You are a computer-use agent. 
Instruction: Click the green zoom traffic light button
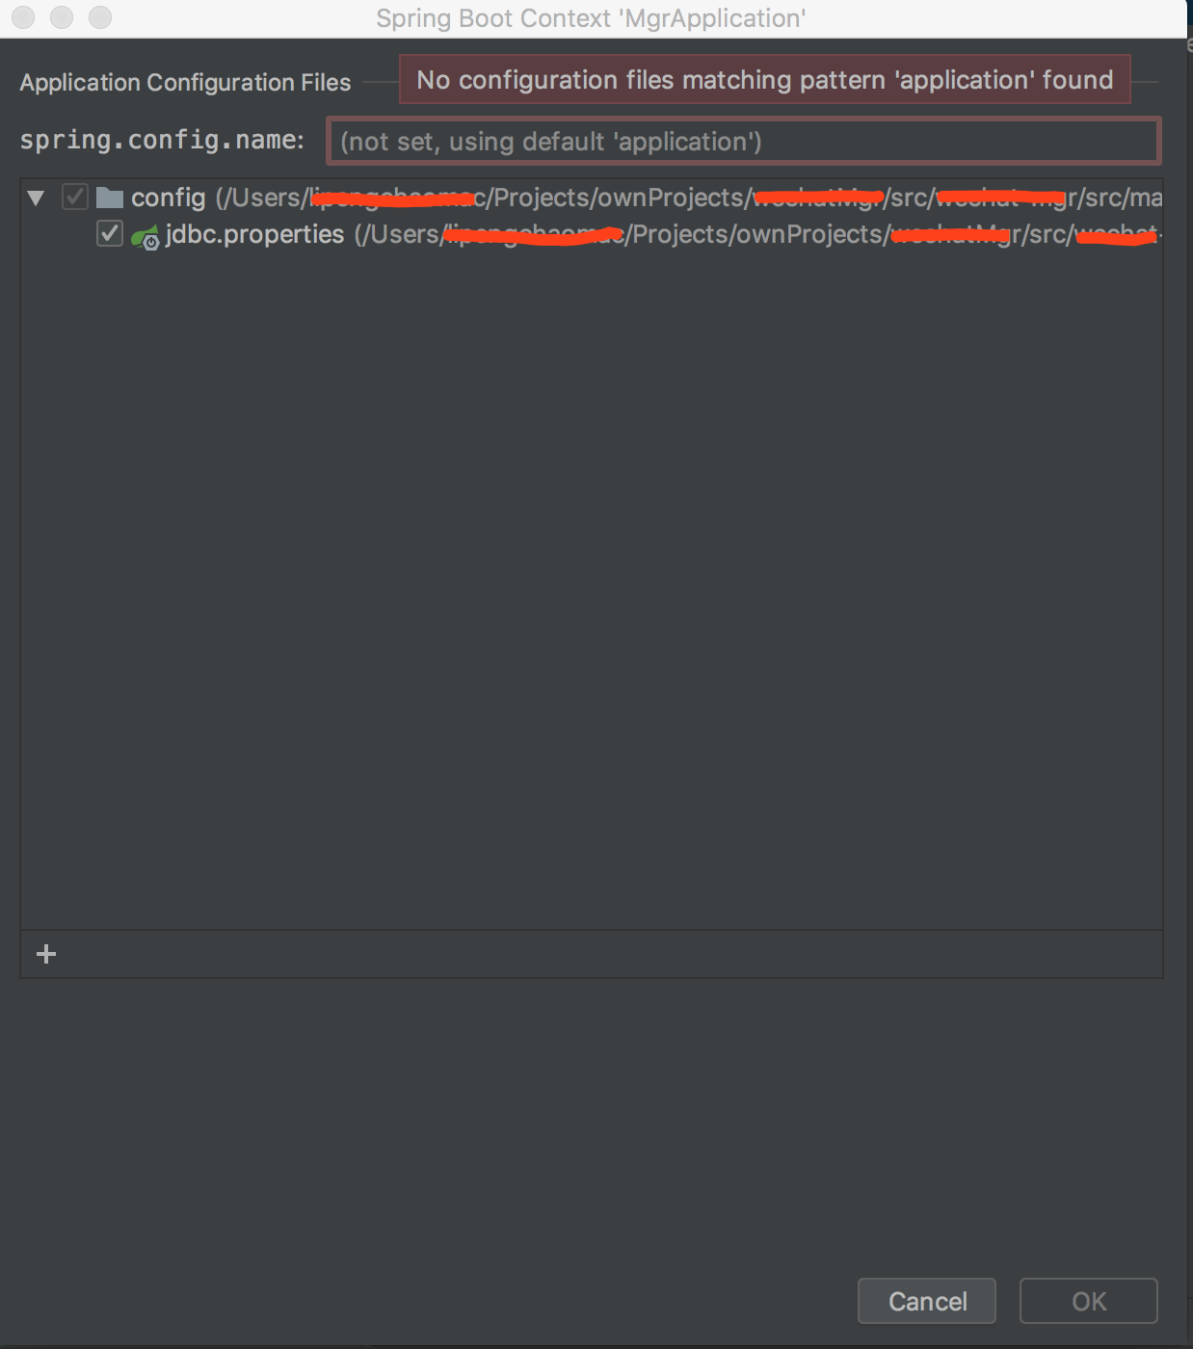coord(99,16)
